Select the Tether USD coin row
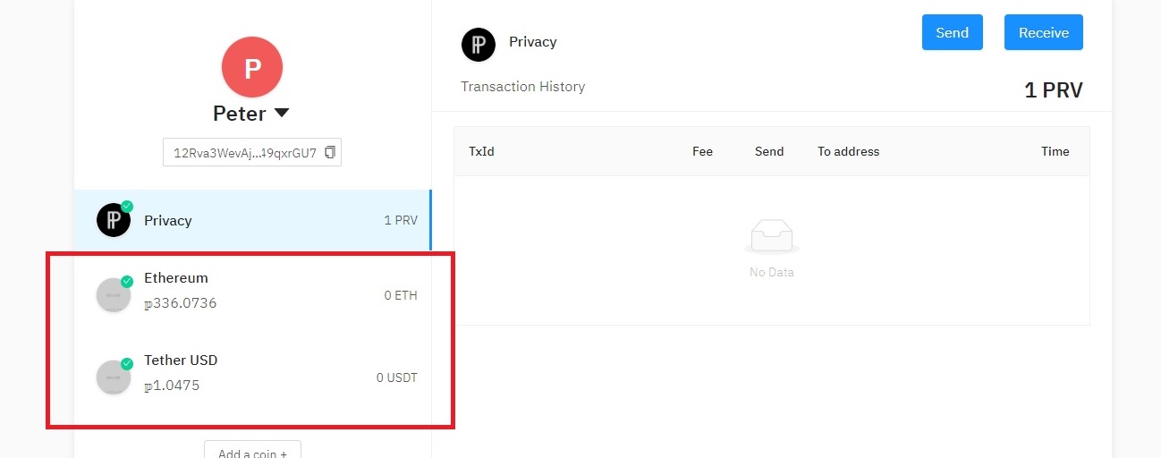Image resolution: width=1161 pixels, height=458 pixels. (x=252, y=377)
